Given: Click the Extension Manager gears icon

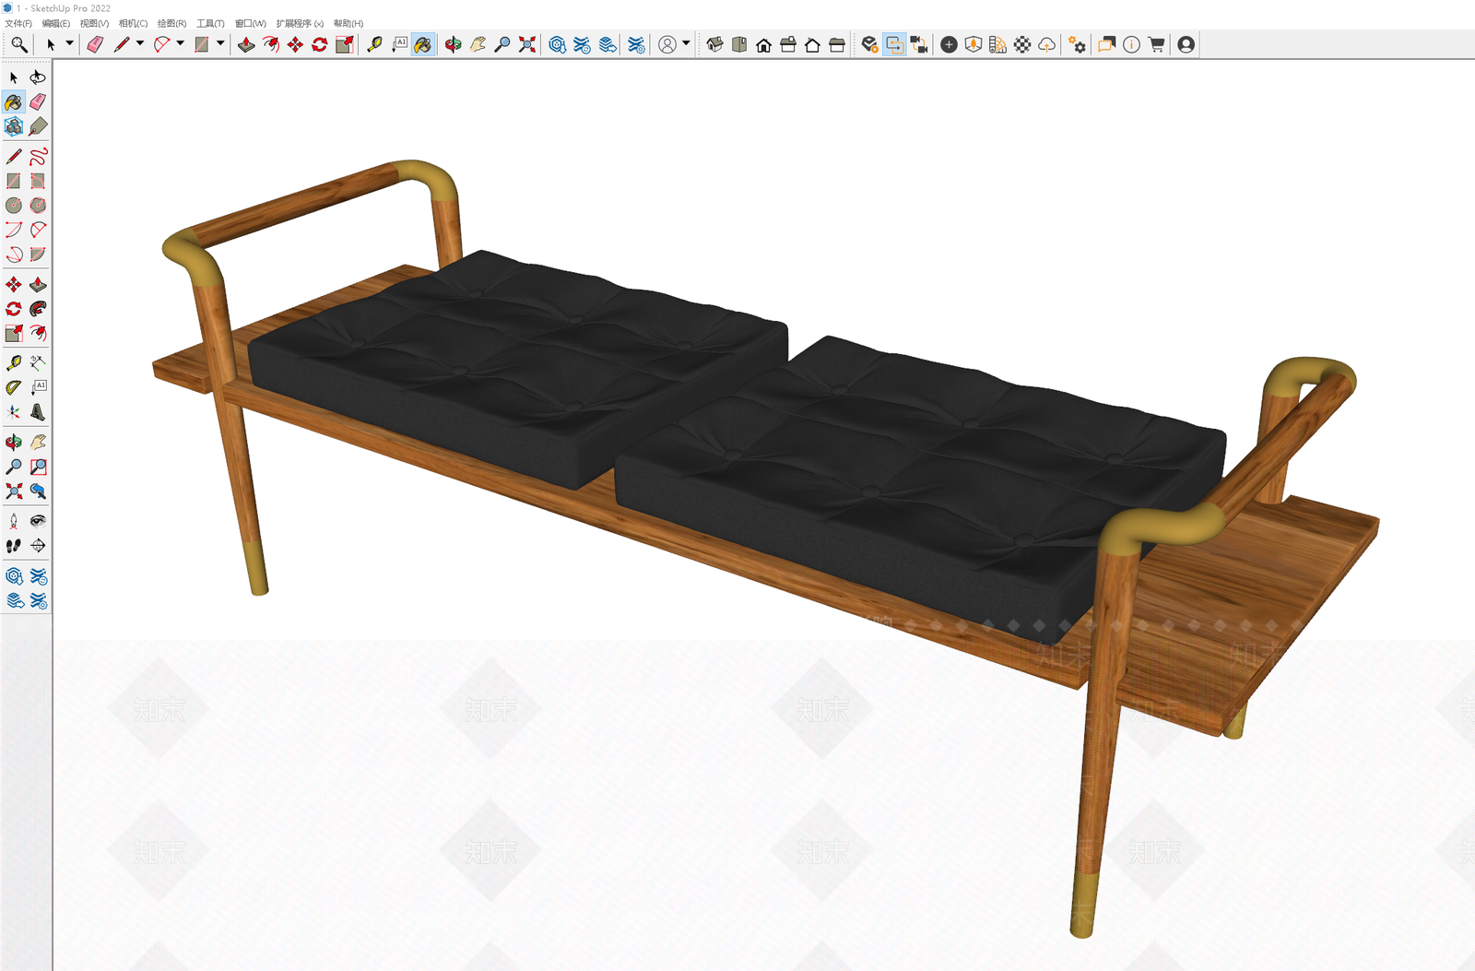Looking at the screenshot, I should (1077, 44).
